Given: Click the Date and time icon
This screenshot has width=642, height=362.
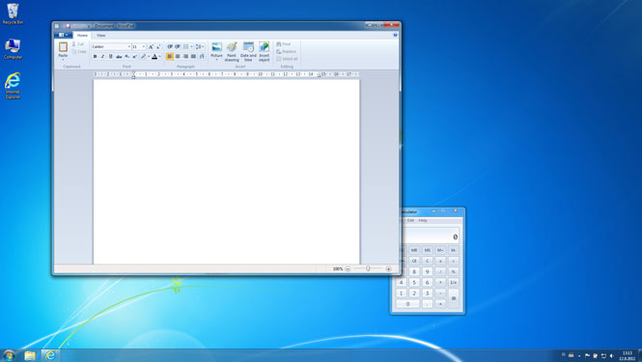Looking at the screenshot, I should click(248, 47).
